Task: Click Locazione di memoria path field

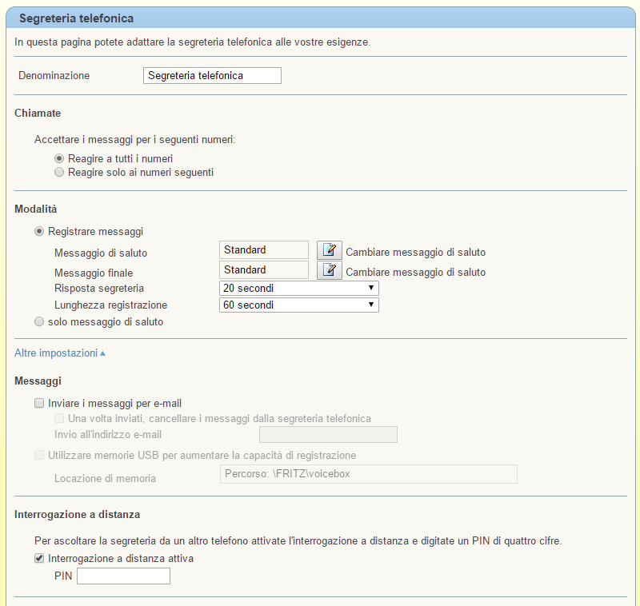Action: point(369,474)
